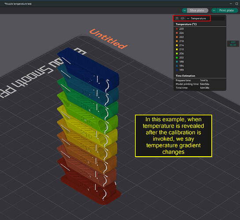Select the 226 temperature legend value
Image resolution: width=240 pixels, height=220 pixels.
(181, 33)
